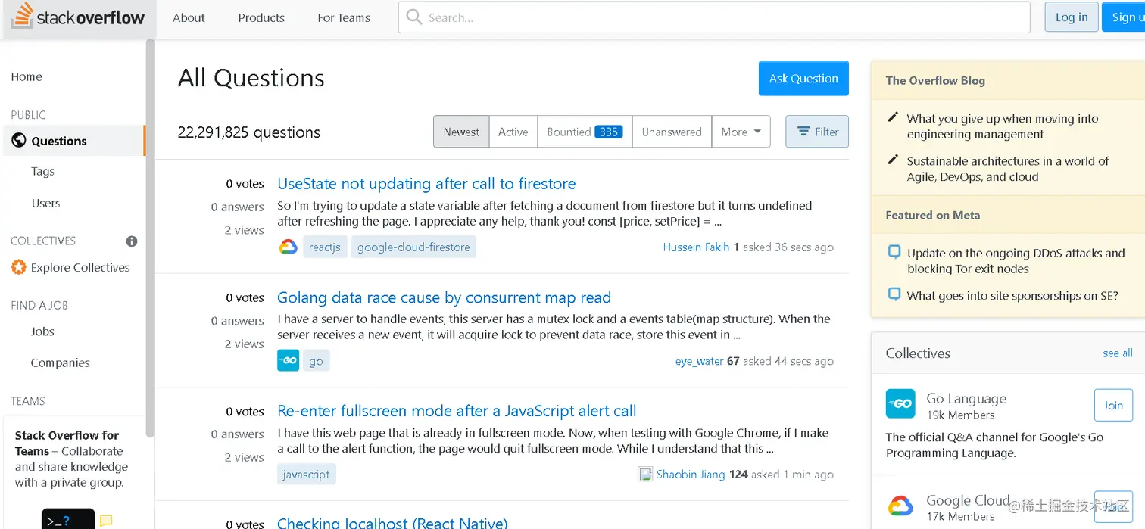Click pencil icon beside Sustainable architectures post
This screenshot has width=1145, height=529.
pos(893,160)
